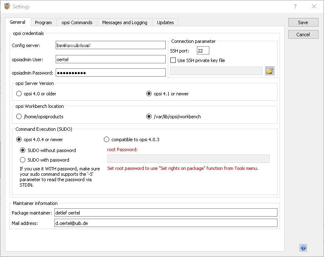Click the 'SSH port:' label
Viewport: 324px width, 257px height.
(179, 51)
